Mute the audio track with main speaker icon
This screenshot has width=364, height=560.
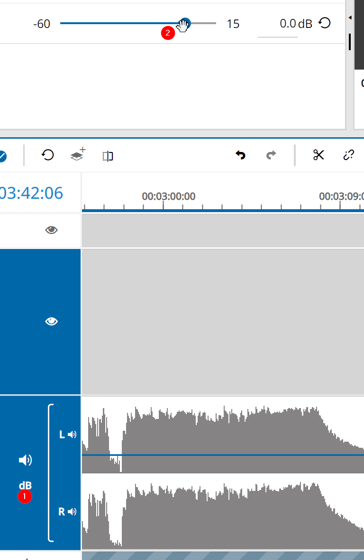pyautogui.click(x=25, y=460)
